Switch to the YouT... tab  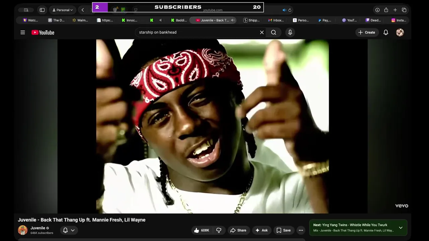pos(350,20)
